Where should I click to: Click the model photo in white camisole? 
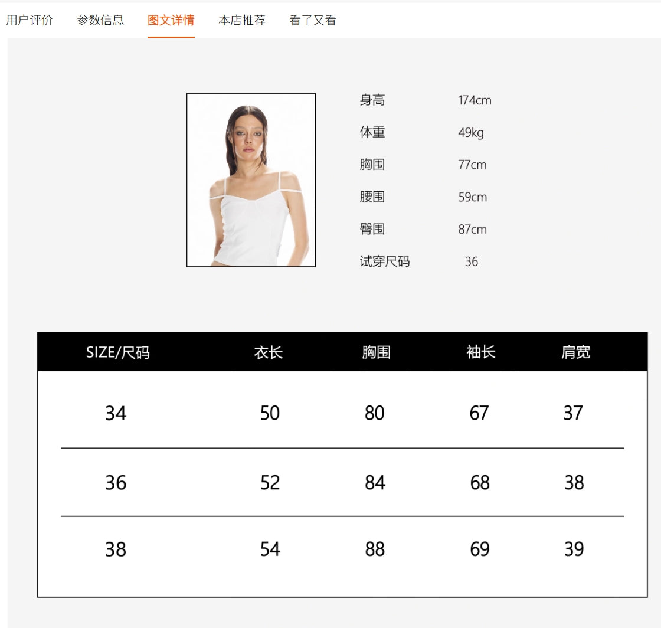pyautogui.click(x=251, y=180)
